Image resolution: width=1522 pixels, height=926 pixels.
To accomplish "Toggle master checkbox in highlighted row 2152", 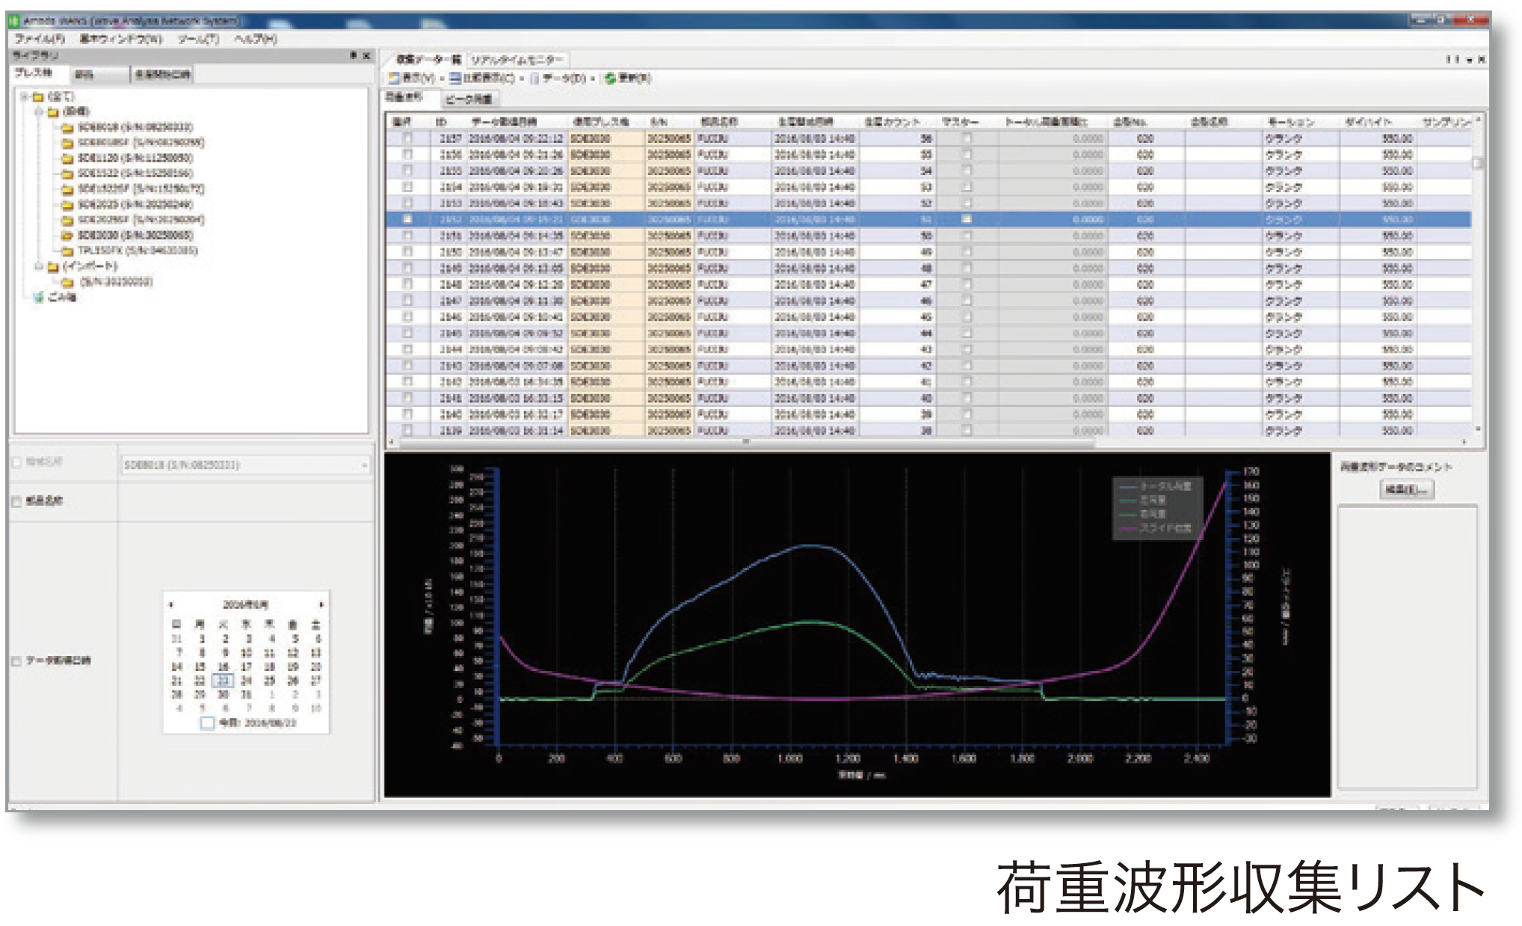I will click(x=967, y=219).
